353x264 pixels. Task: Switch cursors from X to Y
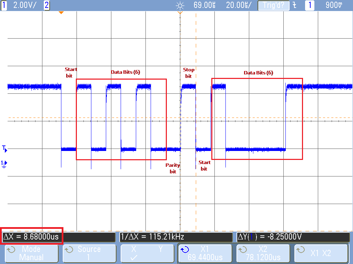160,249
